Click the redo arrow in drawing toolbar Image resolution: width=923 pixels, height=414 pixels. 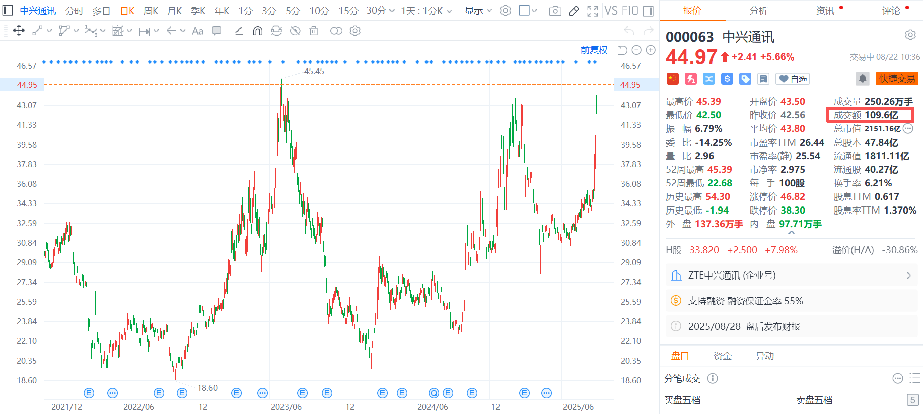pyautogui.click(x=649, y=31)
